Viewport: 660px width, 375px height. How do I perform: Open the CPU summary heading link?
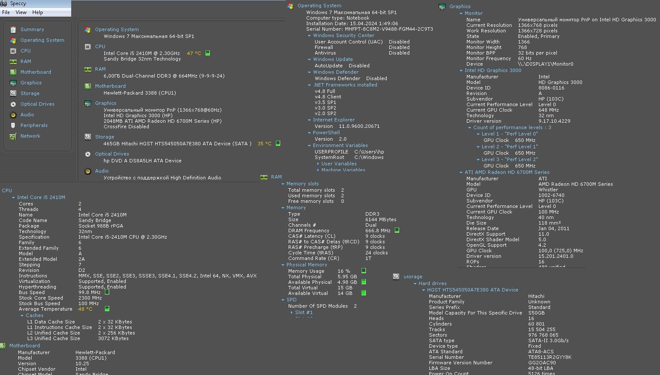point(100,46)
